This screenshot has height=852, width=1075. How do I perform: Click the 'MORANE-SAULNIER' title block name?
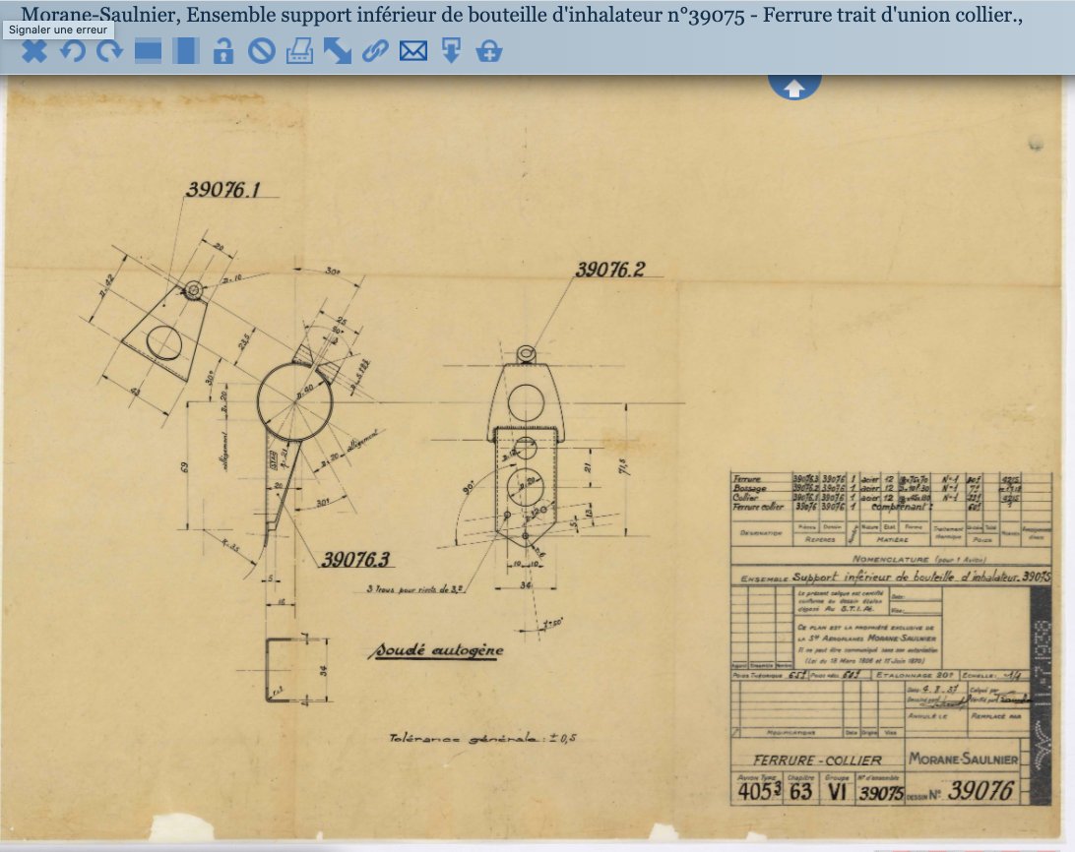click(963, 759)
